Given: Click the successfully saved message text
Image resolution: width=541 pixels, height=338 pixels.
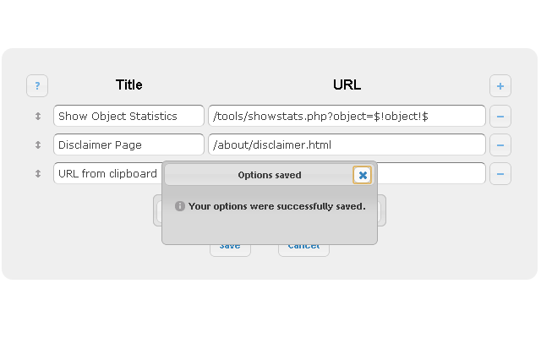Looking at the screenshot, I should tap(276, 206).
